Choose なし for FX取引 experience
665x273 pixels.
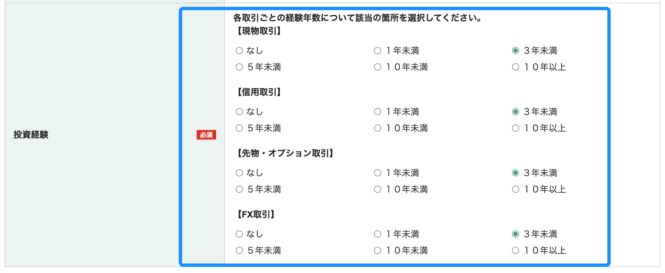click(240, 234)
